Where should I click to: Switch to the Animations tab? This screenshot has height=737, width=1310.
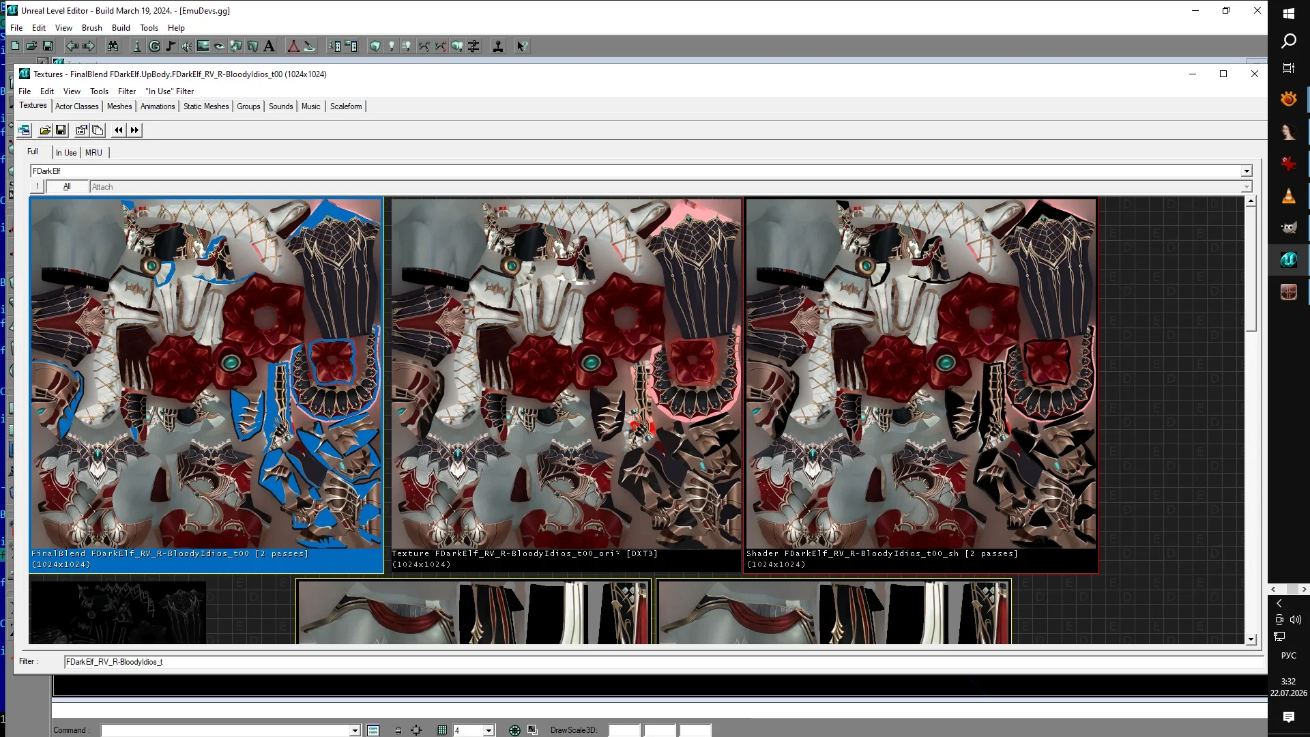pyautogui.click(x=158, y=106)
